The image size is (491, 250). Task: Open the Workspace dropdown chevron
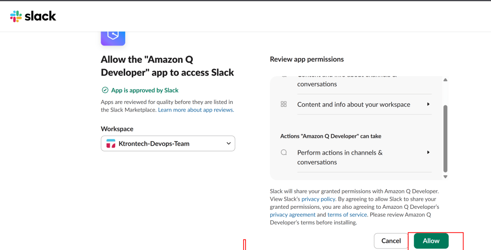click(x=228, y=143)
